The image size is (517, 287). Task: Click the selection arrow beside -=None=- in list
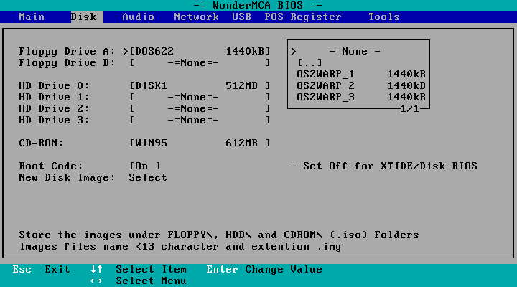[294, 52]
